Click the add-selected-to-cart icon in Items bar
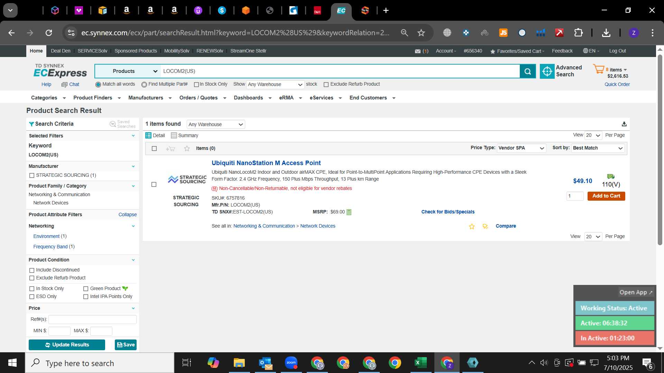Screen dimensions: 664x373 coord(170,149)
